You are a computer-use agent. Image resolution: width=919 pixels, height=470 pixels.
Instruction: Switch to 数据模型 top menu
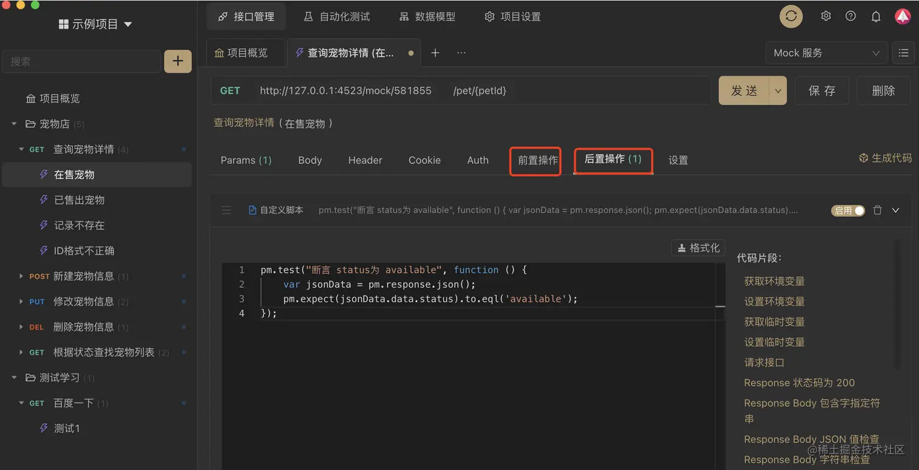click(427, 16)
